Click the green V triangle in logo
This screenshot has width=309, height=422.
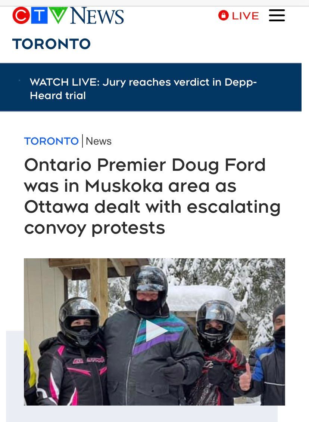click(x=58, y=15)
